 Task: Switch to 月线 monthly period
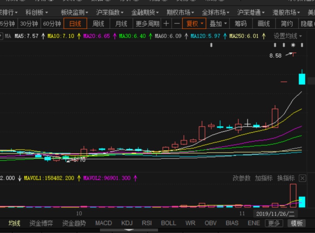pos(121,24)
